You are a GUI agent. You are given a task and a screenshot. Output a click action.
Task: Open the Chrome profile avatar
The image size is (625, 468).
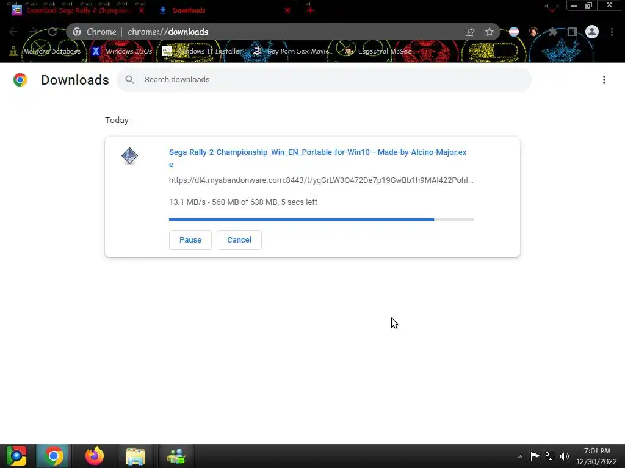(x=592, y=32)
